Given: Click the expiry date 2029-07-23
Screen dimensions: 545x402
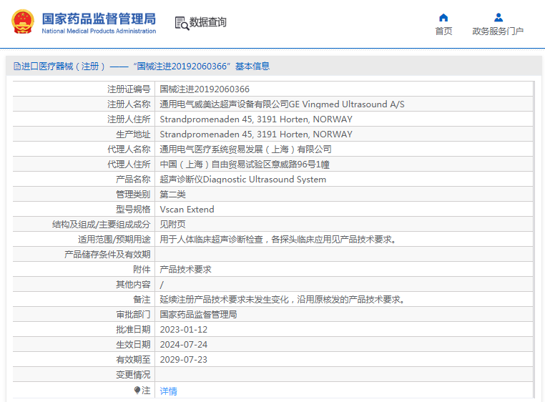Looking at the screenshot, I should coord(183,360).
